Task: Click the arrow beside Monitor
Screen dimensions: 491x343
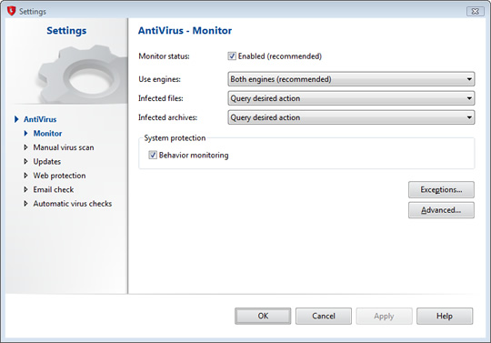Action: (26, 134)
